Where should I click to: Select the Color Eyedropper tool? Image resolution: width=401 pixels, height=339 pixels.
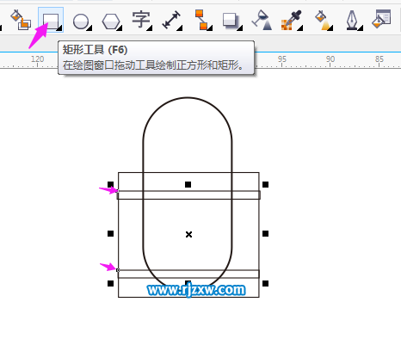pyautogui.click(x=291, y=20)
